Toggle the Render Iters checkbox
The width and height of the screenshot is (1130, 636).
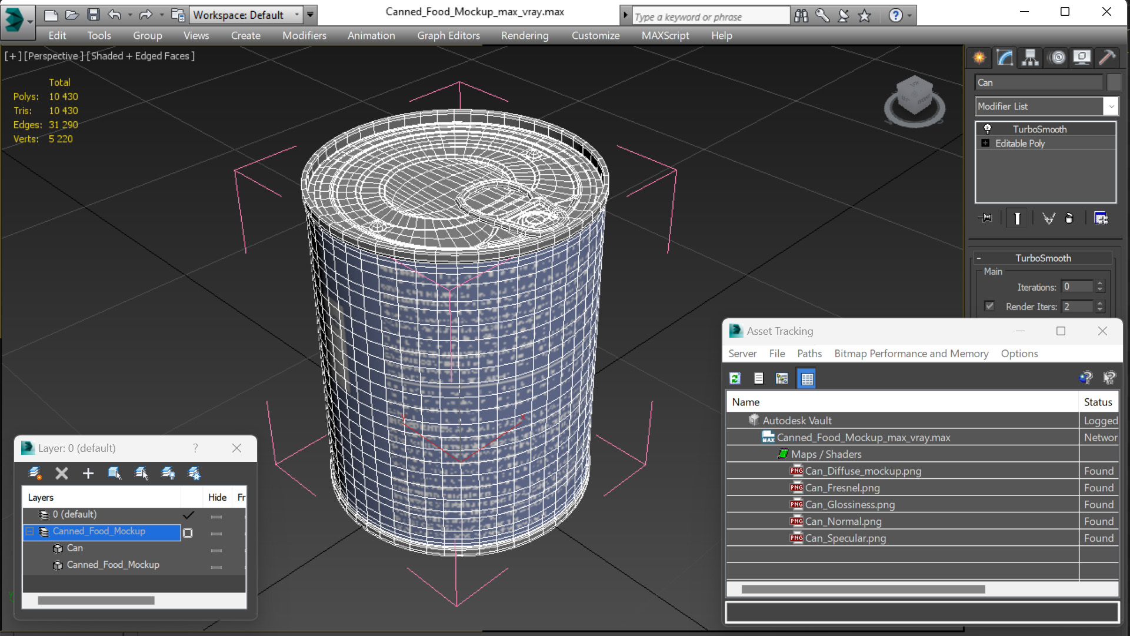(989, 306)
